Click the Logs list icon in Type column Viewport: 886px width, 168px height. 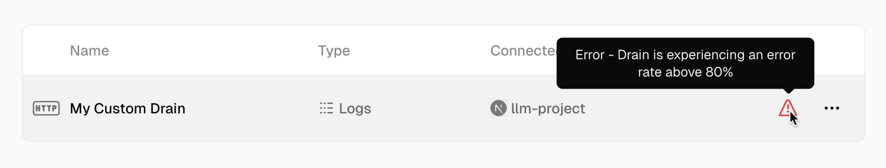tap(326, 108)
